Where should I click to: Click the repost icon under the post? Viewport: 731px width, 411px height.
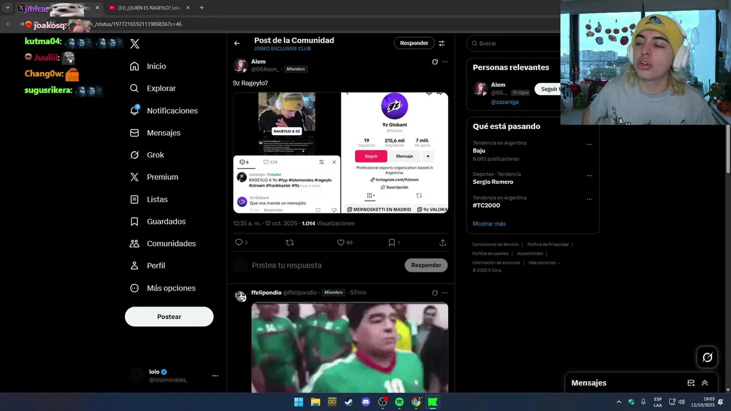click(290, 243)
